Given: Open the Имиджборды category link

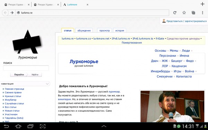Looking at the screenshot, I should [160, 71].
